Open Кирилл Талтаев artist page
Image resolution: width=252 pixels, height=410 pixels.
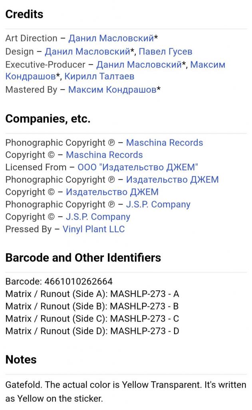(x=99, y=76)
